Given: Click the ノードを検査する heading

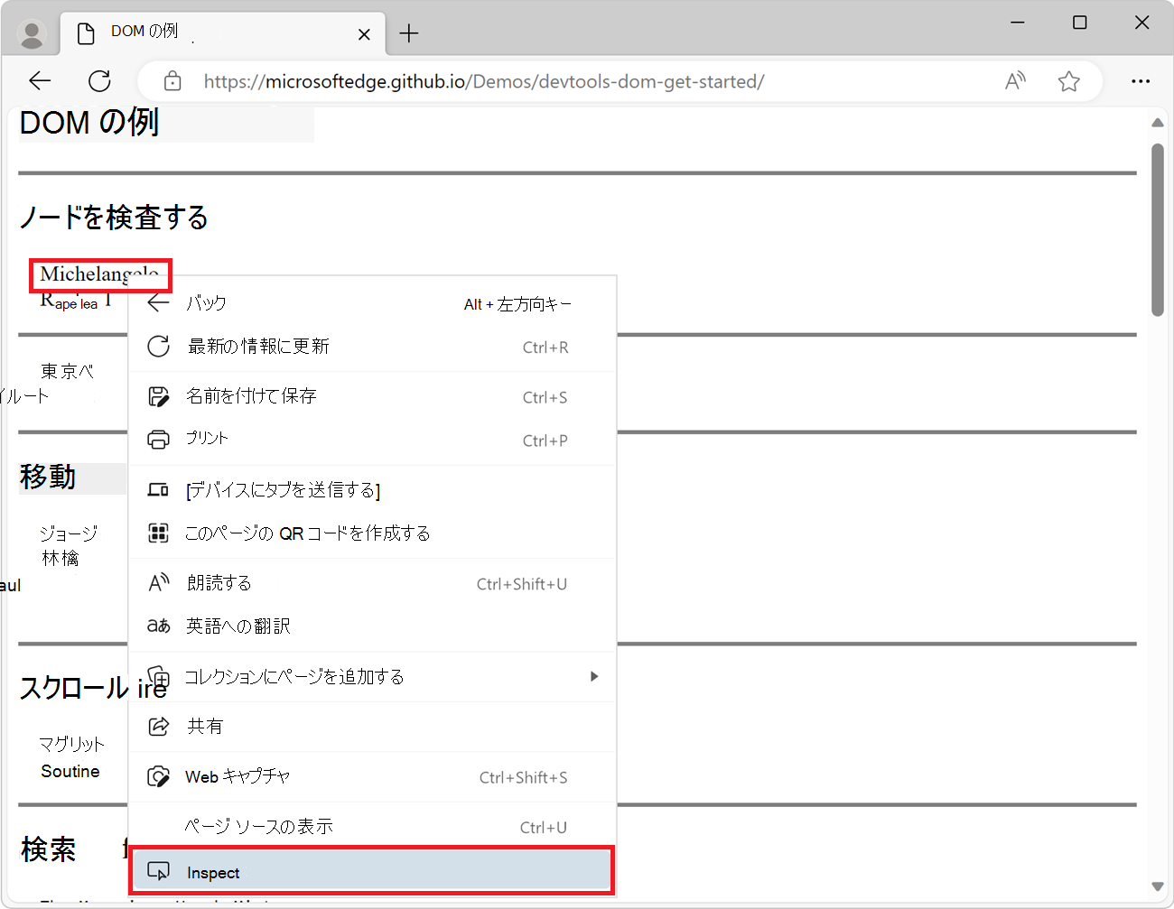Looking at the screenshot, I should click(x=114, y=218).
